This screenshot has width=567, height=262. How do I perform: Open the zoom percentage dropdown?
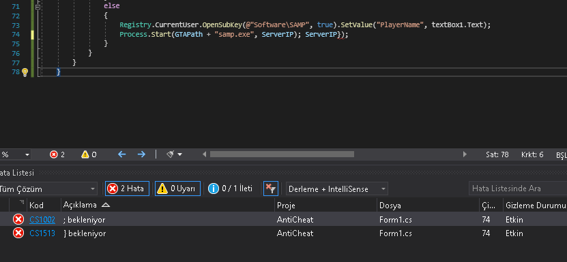[27, 155]
